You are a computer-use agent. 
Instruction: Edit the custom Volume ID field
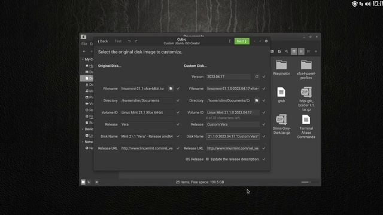[233, 112]
